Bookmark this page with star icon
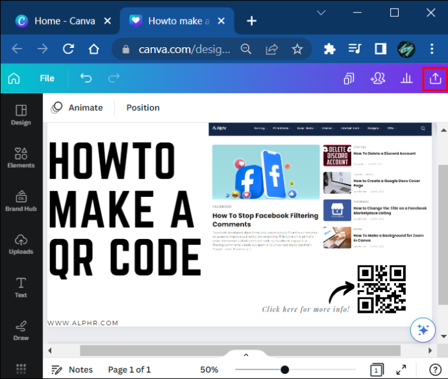448x379 pixels. point(297,49)
